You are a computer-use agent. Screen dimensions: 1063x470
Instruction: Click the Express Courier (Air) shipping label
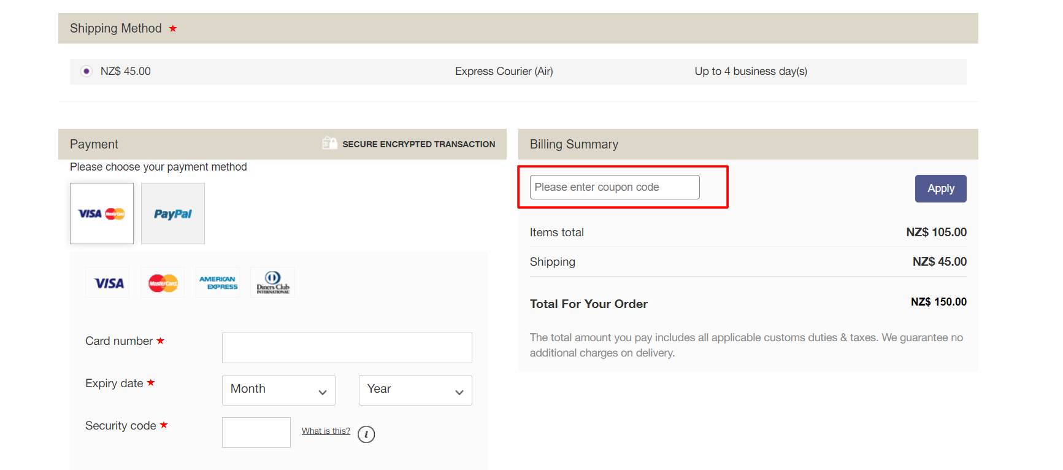tap(504, 71)
